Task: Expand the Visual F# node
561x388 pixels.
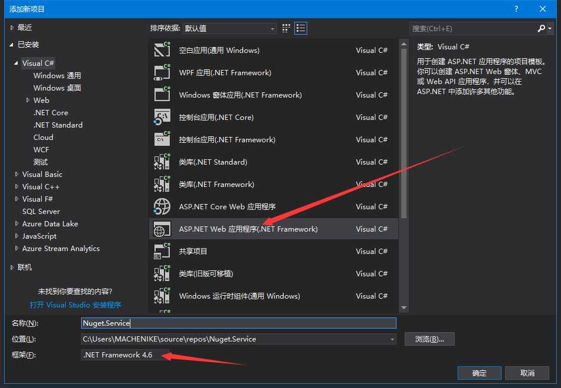Action: coord(16,199)
